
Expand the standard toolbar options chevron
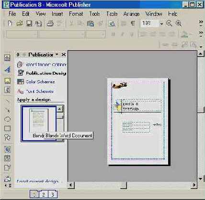pyautogui.click(x=201, y=23)
